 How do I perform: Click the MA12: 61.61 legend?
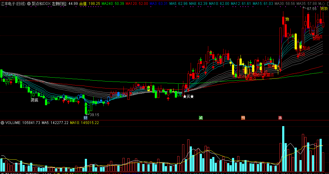click(x=241, y=4)
